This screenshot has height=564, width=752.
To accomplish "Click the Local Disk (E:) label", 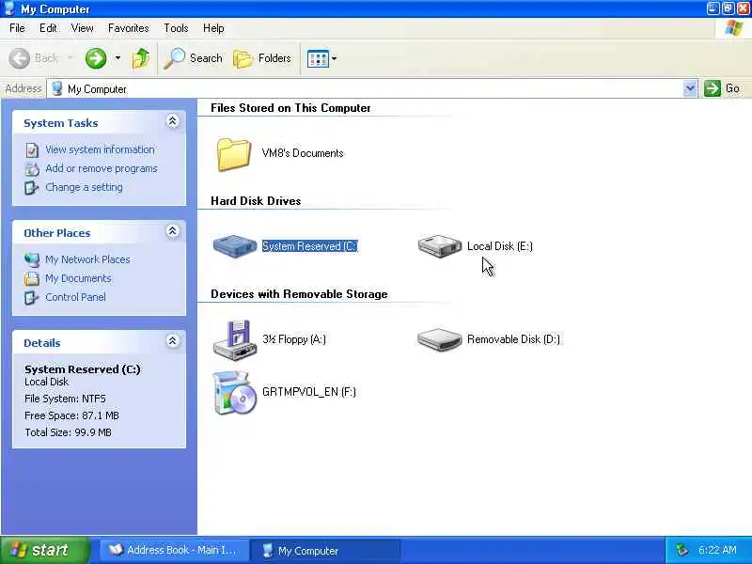I will (x=500, y=246).
